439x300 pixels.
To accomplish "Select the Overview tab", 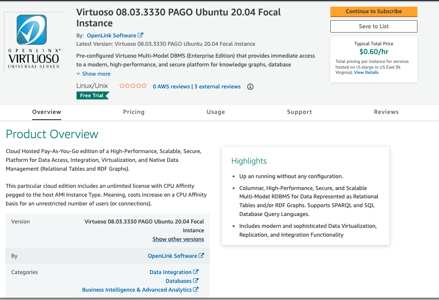I will click(47, 112).
